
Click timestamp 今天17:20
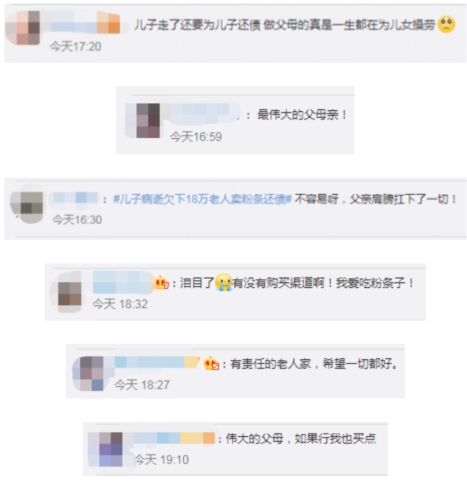click(x=75, y=47)
